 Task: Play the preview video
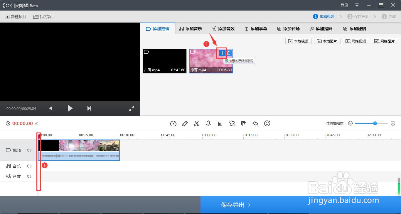click(x=70, y=108)
